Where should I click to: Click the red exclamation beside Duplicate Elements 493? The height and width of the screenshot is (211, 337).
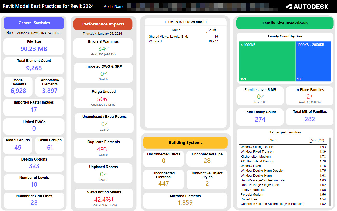[x=109, y=149]
